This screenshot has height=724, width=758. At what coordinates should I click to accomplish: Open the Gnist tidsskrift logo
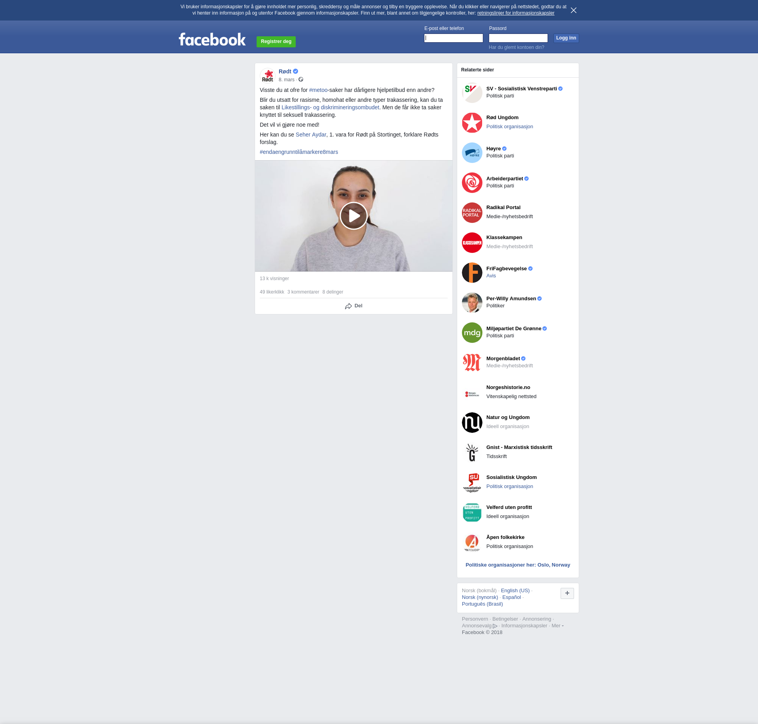coord(472,453)
